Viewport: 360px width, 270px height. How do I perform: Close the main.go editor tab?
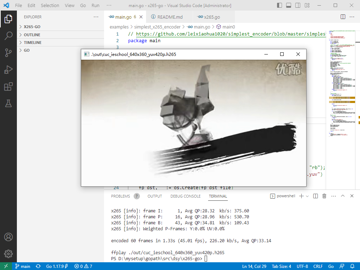[141, 17]
